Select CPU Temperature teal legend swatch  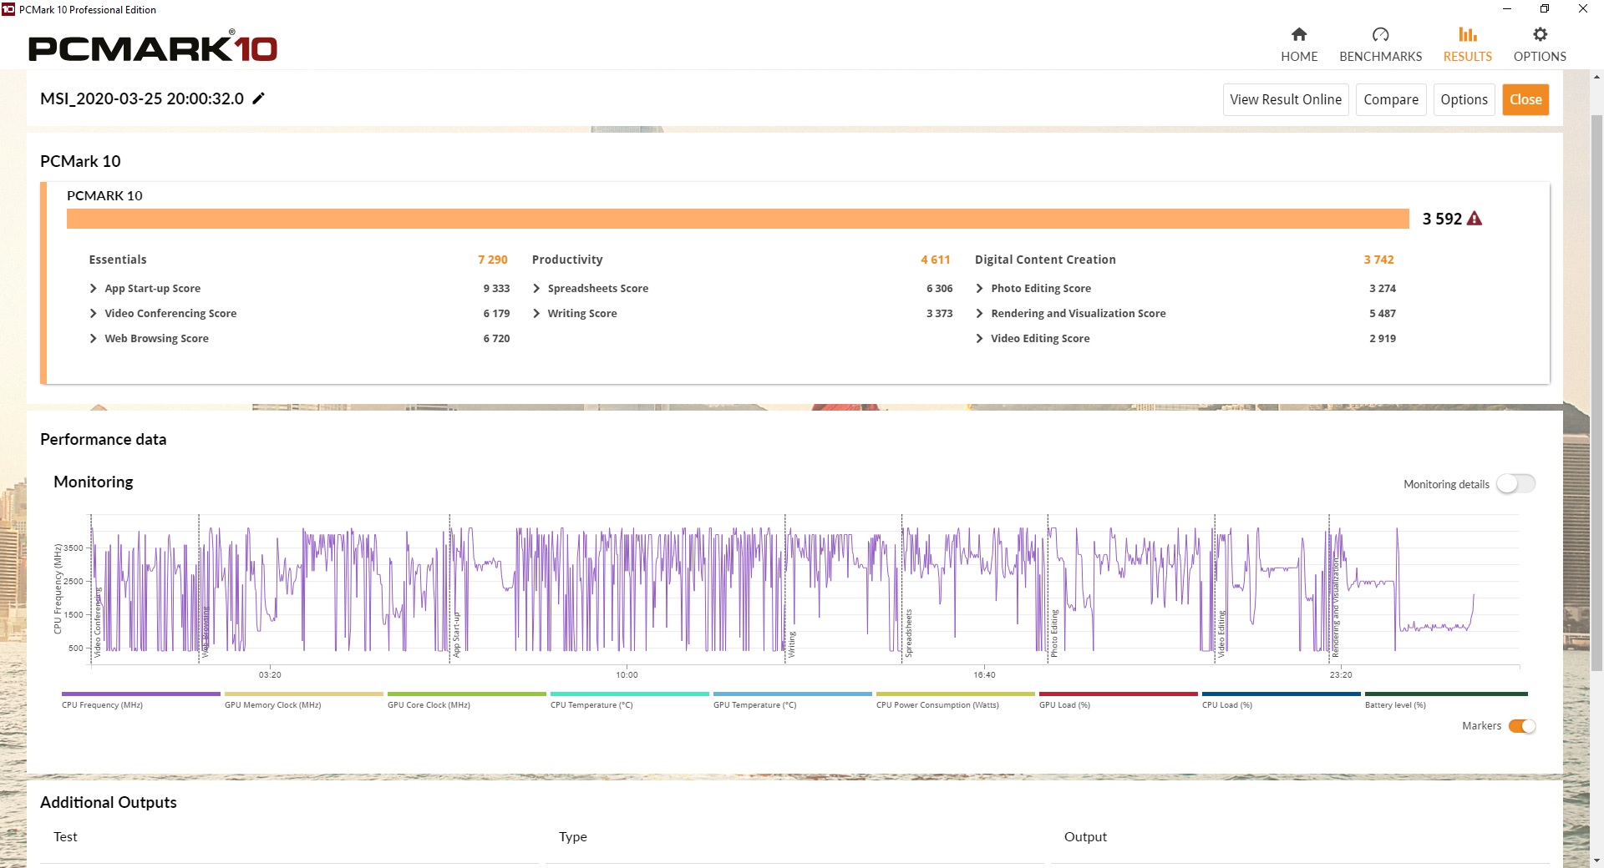[x=630, y=694]
